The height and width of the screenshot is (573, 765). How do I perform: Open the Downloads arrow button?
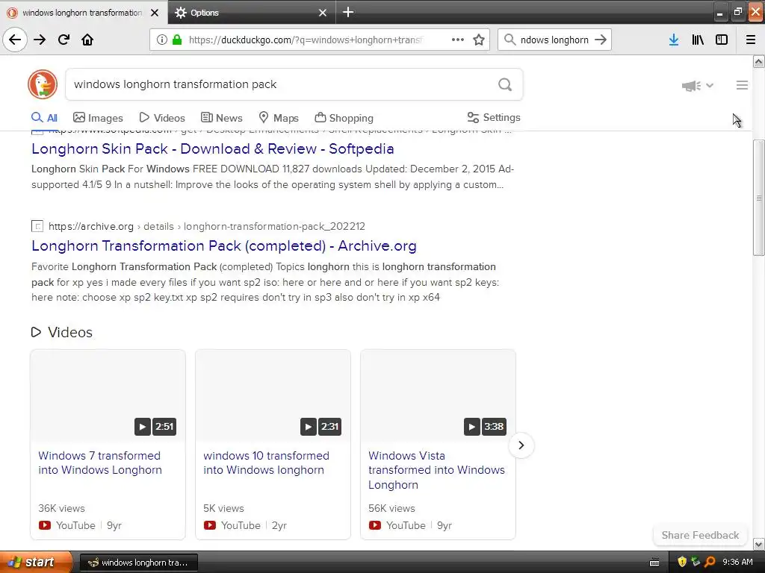tap(674, 40)
